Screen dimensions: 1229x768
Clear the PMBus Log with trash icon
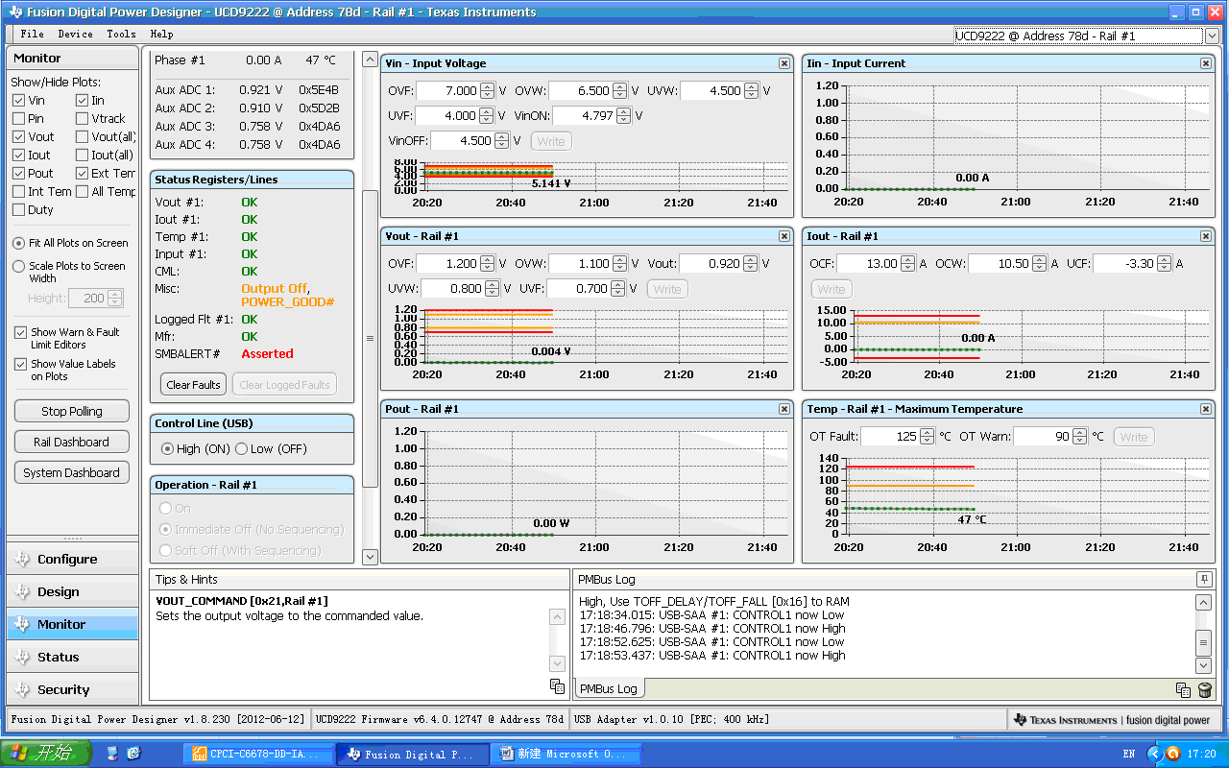pos(1205,689)
